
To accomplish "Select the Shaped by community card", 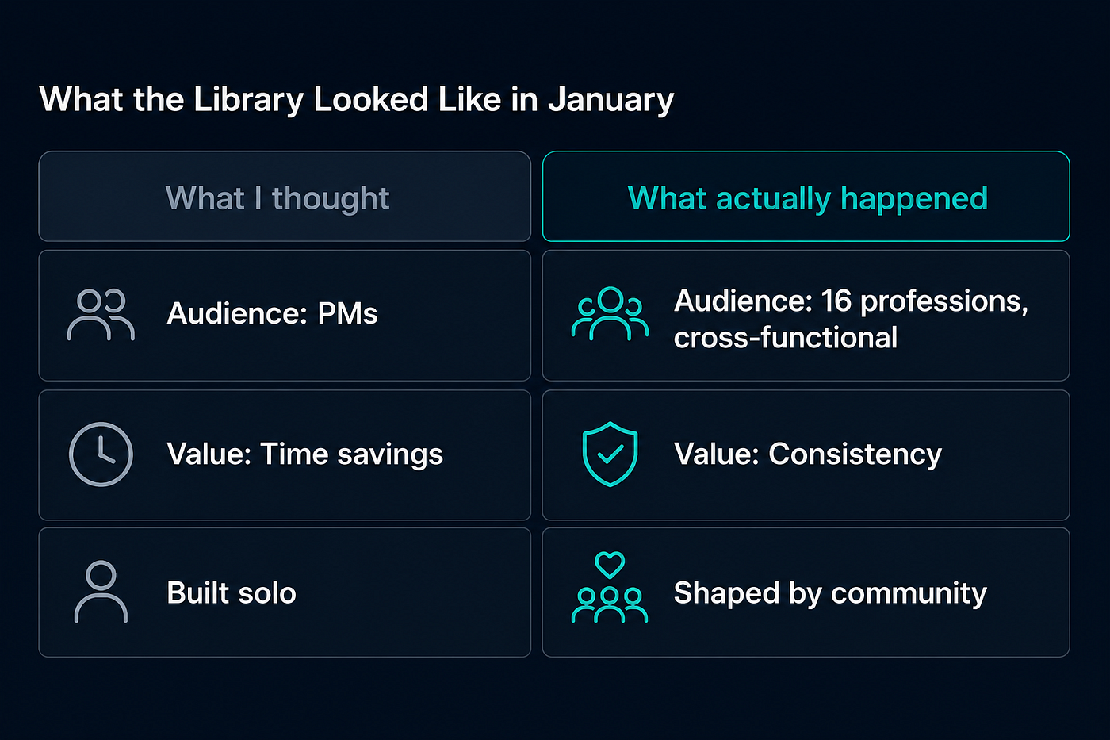I will (x=806, y=592).
